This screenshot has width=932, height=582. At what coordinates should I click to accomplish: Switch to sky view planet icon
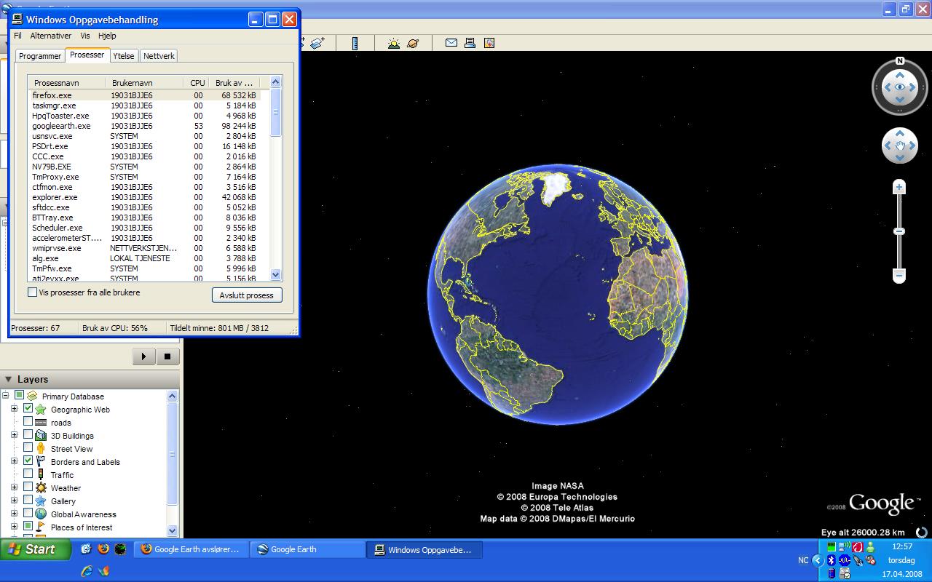413,43
